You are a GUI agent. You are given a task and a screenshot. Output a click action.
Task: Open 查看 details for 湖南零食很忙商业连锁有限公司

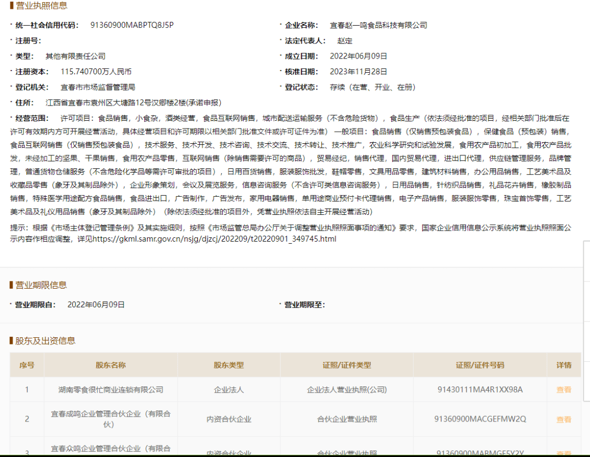pos(564,390)
